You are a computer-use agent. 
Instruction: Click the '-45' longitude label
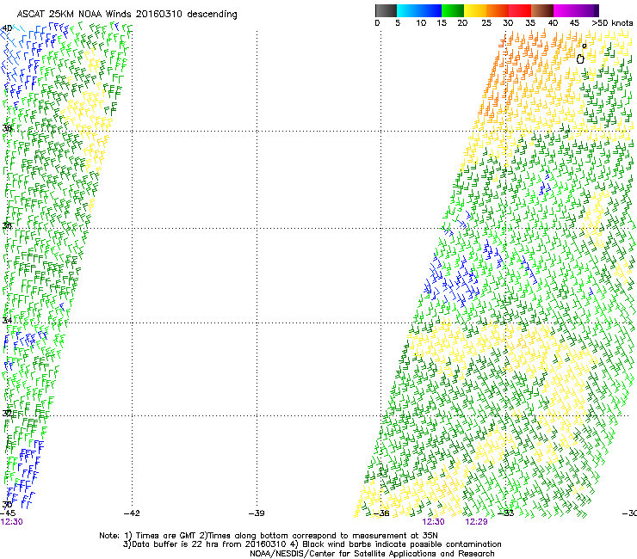click(x=7, y=513)
